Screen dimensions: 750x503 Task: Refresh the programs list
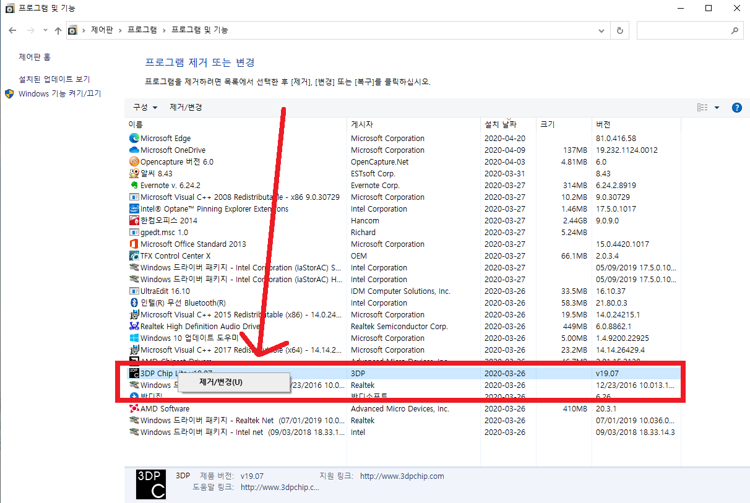[x=620, y=30]
